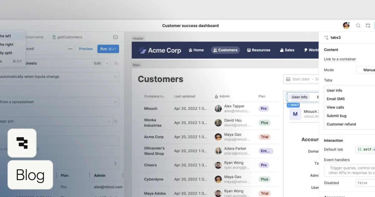
Task: Choose 'the right' option in context menu
Action: point(7,44)
